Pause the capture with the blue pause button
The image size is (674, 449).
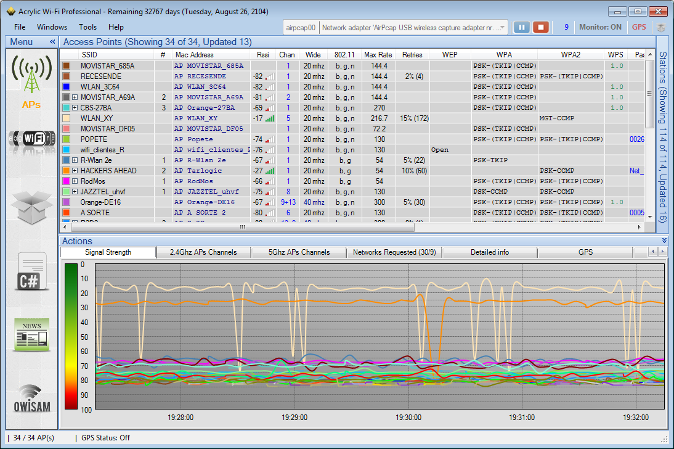click(521, 27)
